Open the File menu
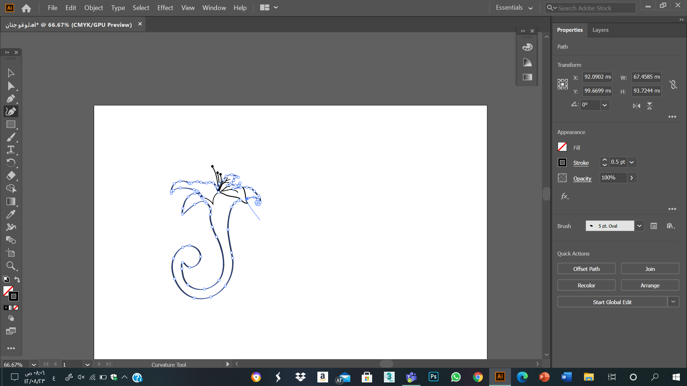This screenshot has width=687, height=386. coord(53,8)
